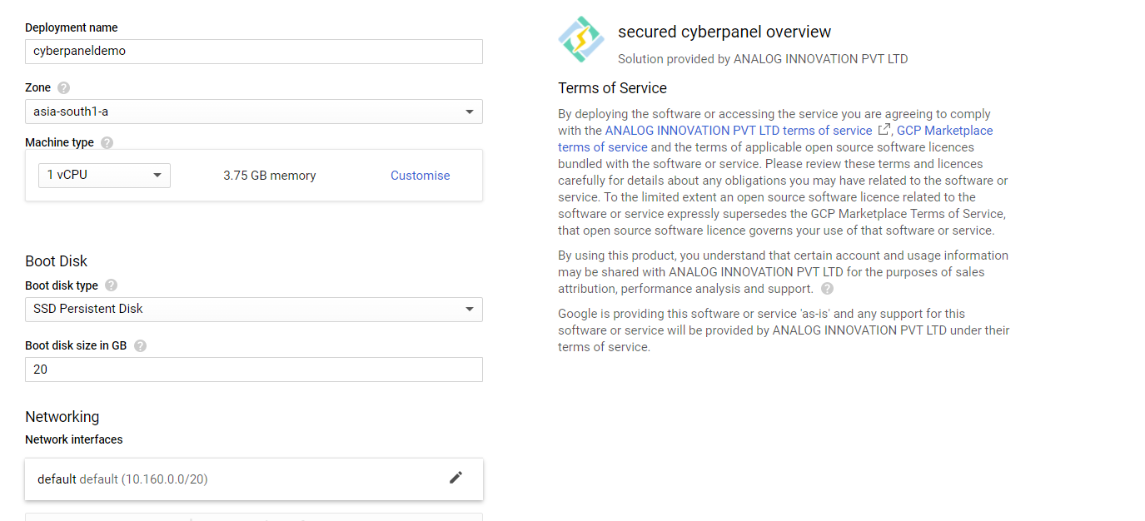Edit the default network interface pencil icon
This screenshot has width=1145, height=521.
point(456,478)
